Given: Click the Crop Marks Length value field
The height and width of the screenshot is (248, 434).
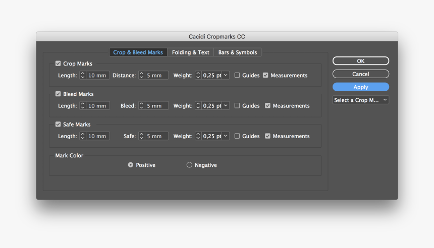Looking at the screenshot, I should pos(98,75).
